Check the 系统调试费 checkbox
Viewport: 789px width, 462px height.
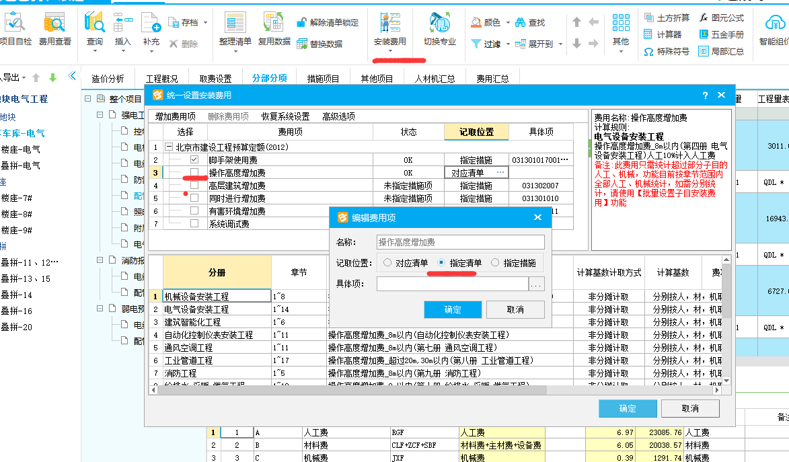pyautogui.click(x=194, y=224)
